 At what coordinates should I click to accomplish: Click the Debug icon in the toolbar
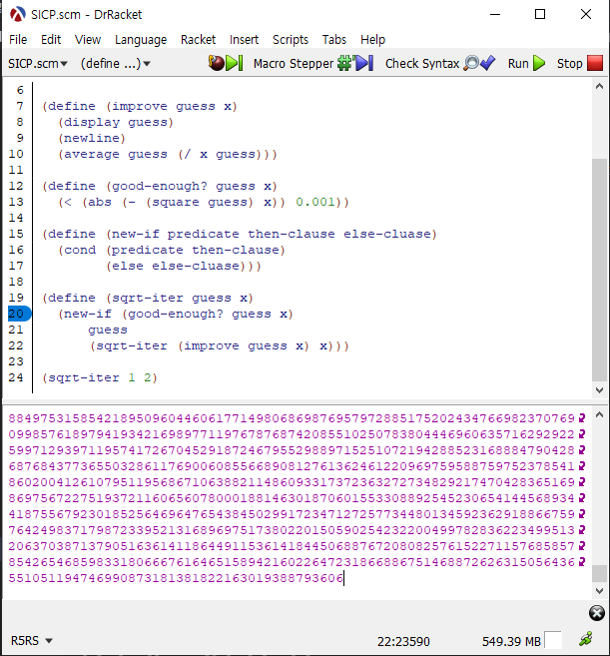coord(225,63)
